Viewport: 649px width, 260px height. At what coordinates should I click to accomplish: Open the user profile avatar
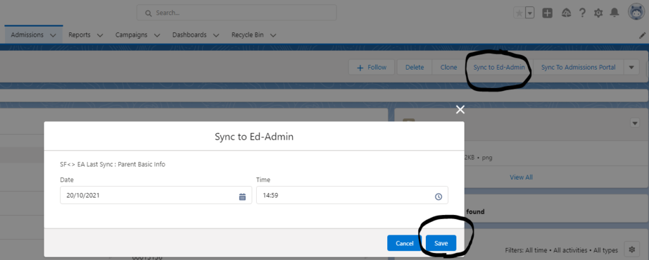coord(636,13)
